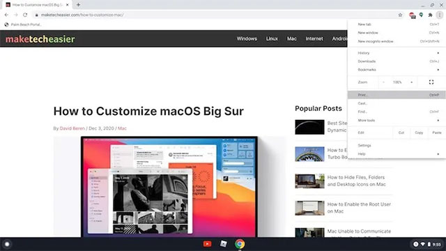Image resolution: width=446 pixels, height=251 pixels.
Task: Click the Chrome icon in the shelf
Action: (240, 244)
